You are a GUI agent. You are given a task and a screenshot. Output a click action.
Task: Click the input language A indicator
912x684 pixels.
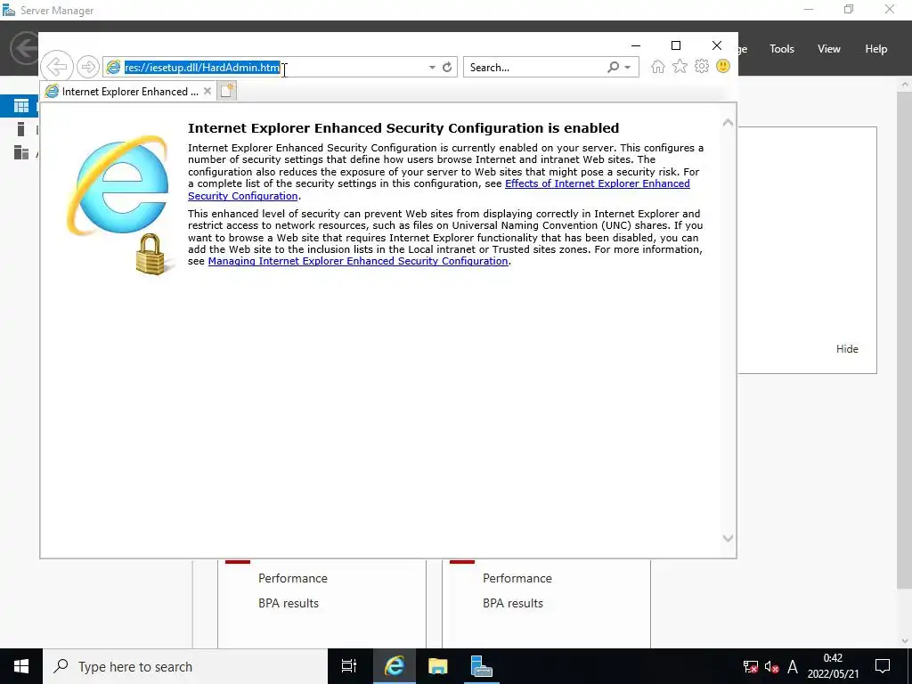[x=792, y=666]
